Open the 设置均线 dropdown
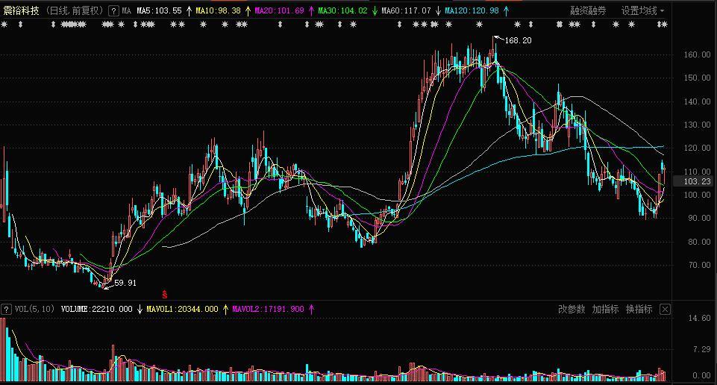Viewport: 717px width, 385px height. click(x=642, y=10)
